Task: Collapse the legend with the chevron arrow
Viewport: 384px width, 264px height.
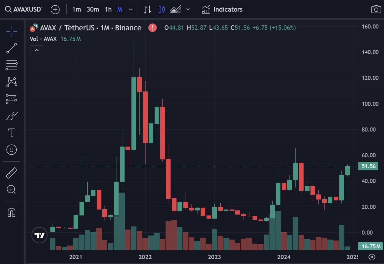Action: coord(36,50)
